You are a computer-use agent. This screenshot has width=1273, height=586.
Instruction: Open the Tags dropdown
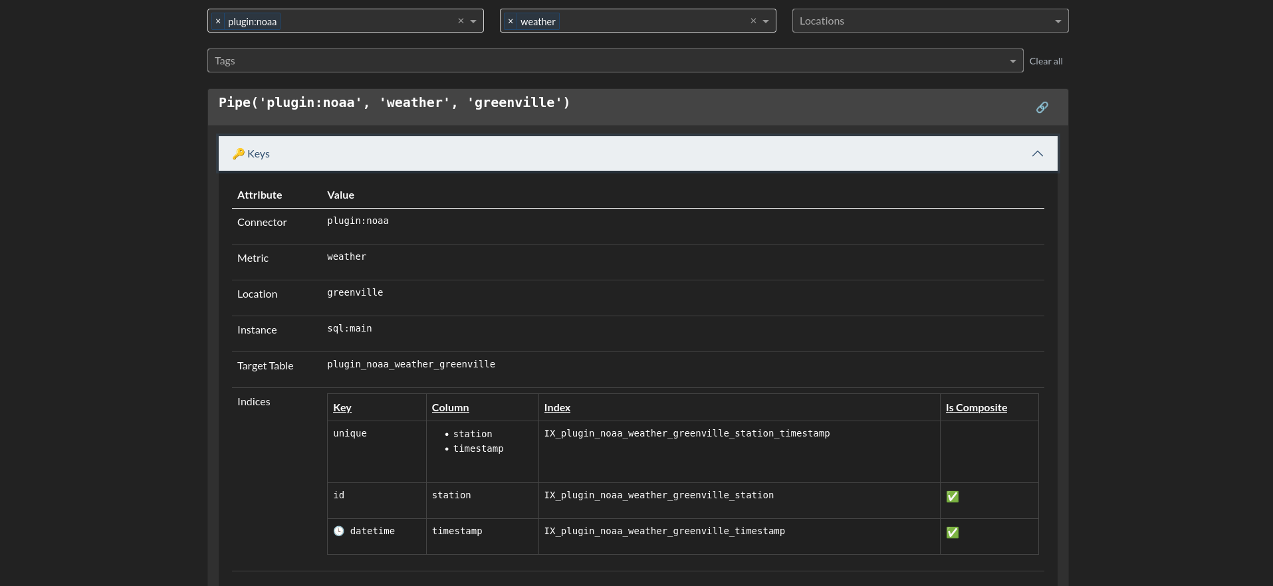(1012, 61)
